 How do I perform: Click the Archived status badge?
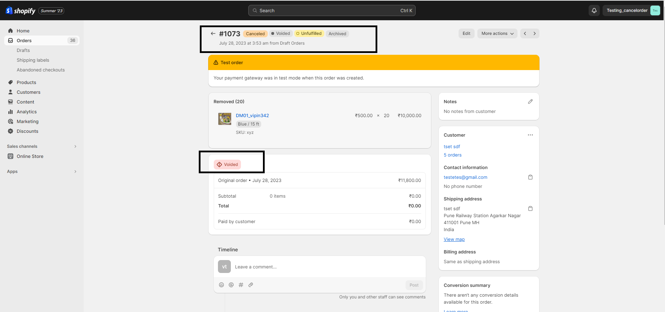point(337,34)
